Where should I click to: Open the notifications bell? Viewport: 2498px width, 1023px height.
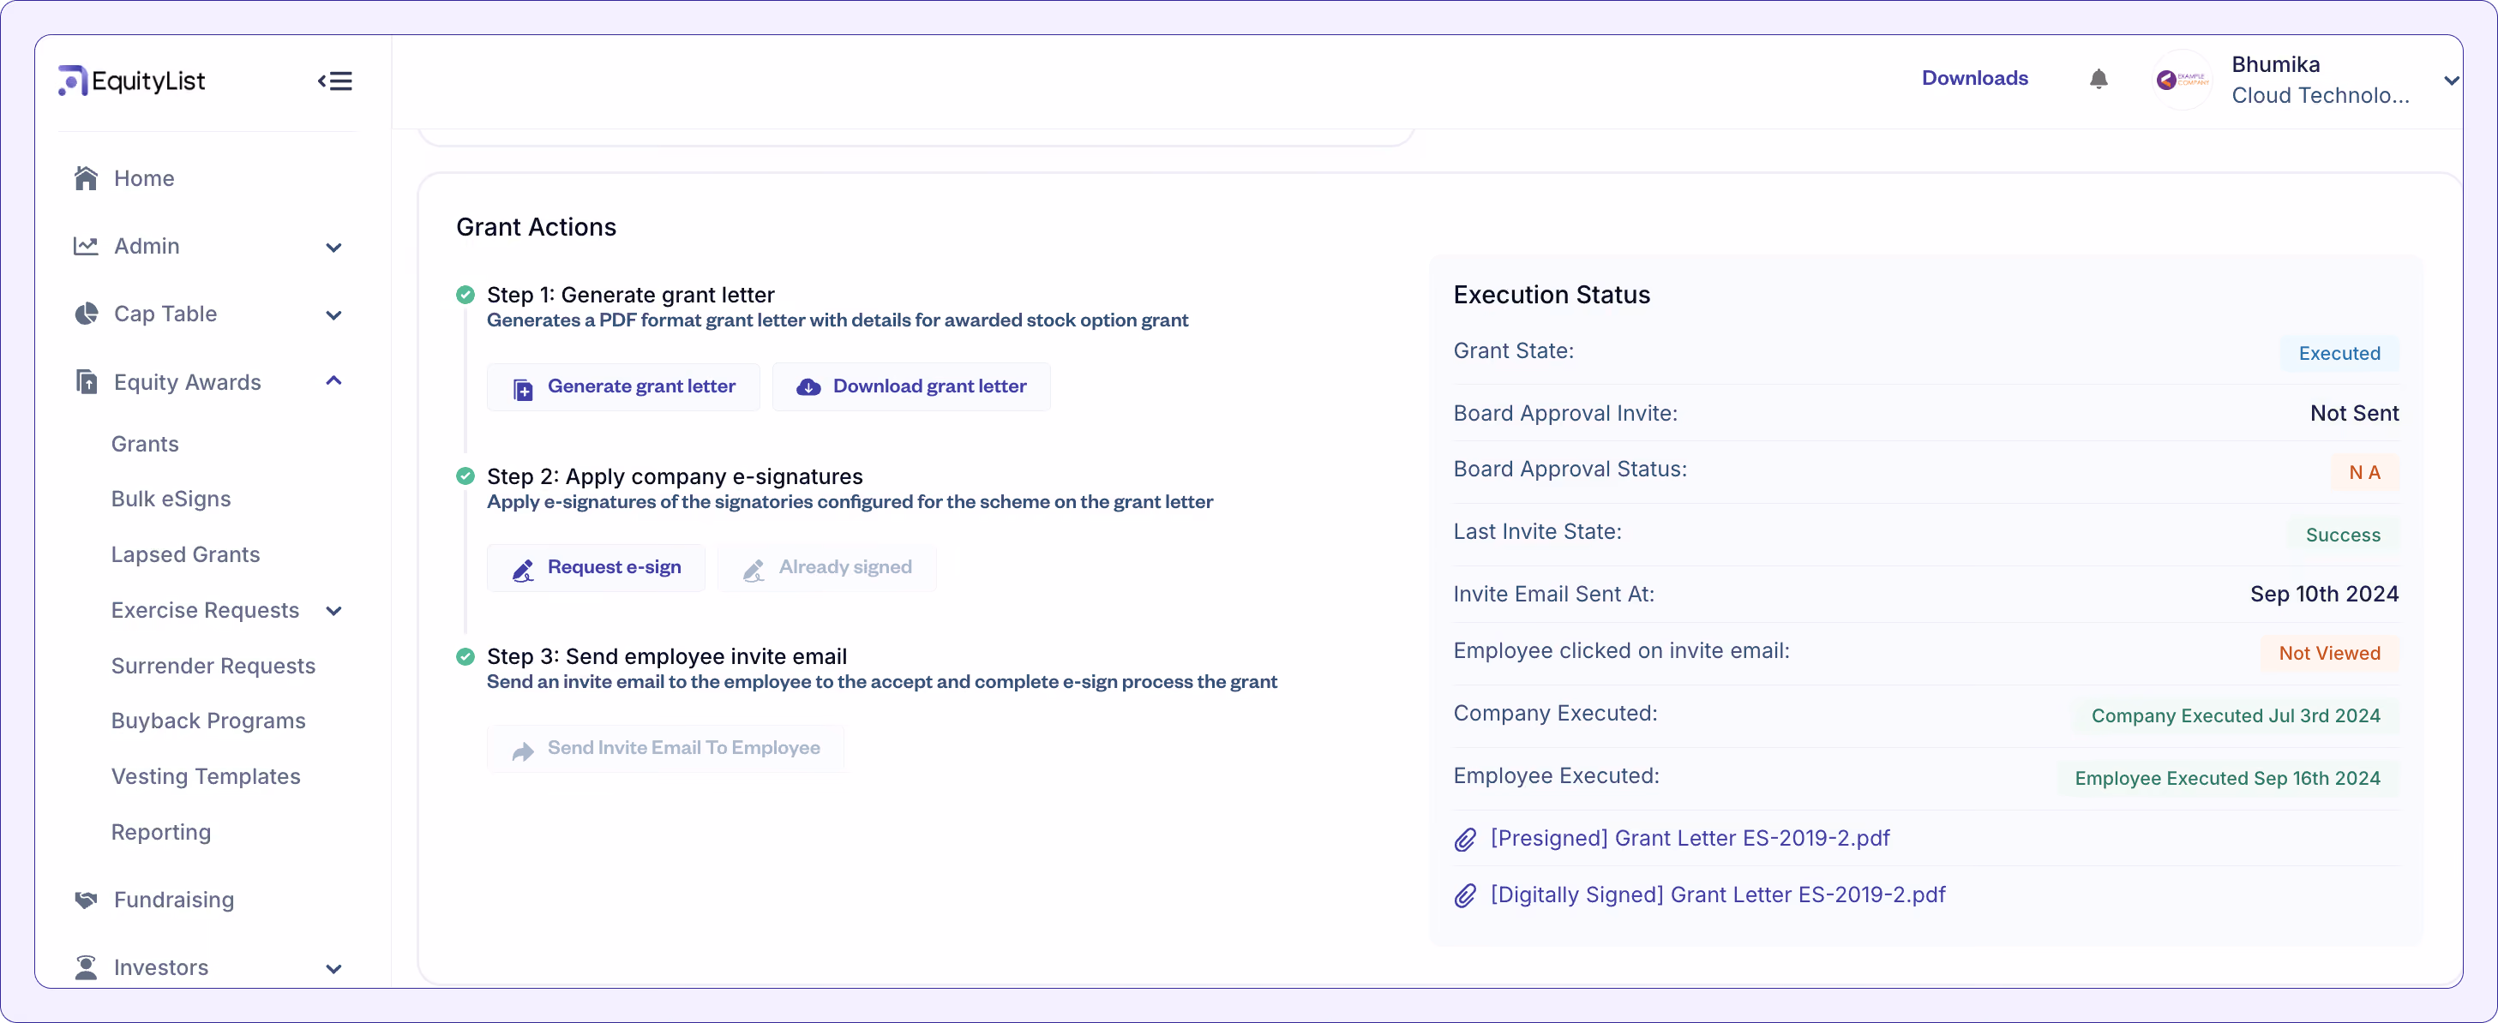(x=2099, y=79)
